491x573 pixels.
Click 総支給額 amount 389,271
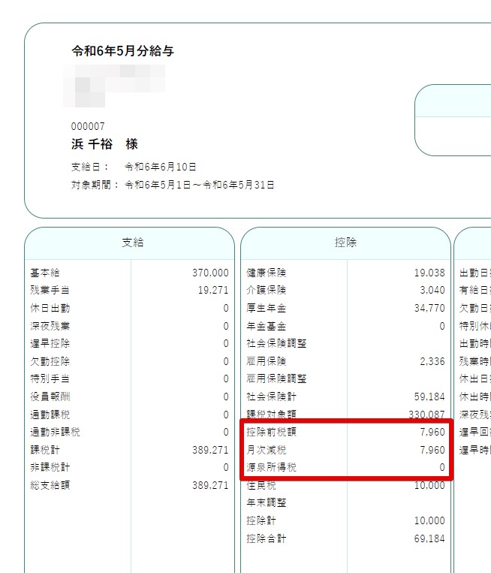click(210, 486)
